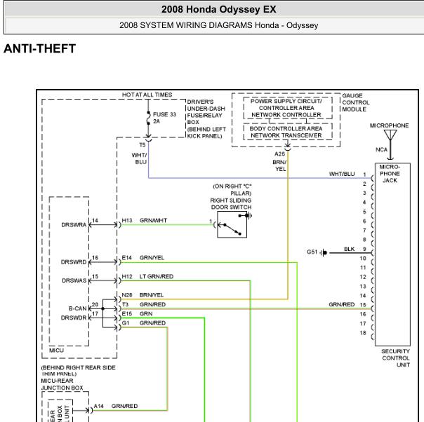Click the "HOT AT ALL TIMES" label
This screenshot has width=424, height=422.
pyautogui.click(x=147, y=95)
